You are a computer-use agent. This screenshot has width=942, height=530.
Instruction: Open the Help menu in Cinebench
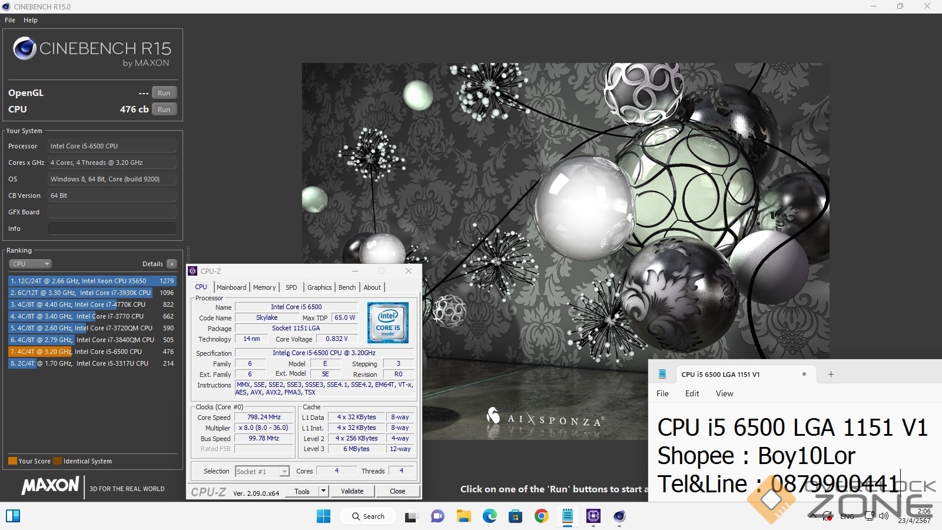31,20
